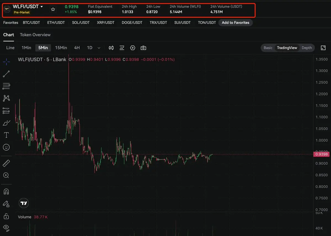Switch chart mode to TradingView
Screen dimensions: 331x236
click(287, 48)
